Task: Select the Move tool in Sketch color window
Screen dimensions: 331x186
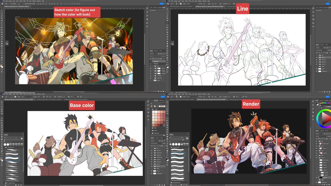Action: 2,9
